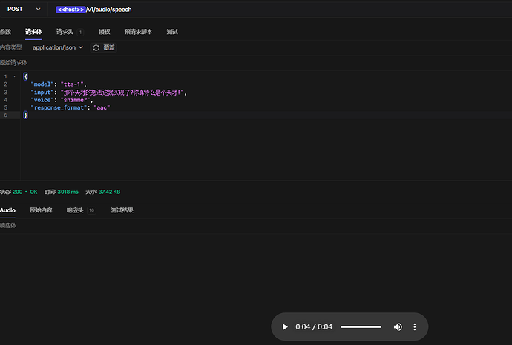Select the 请求体 tab
The width and height of the screenshot is (512, 345).
tap(33, 32)
